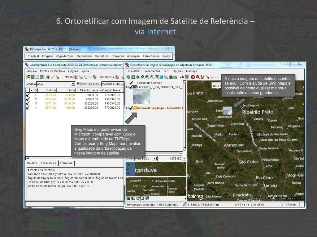
Task: Click the binoculars find icon
Action: tap(171, 77)
